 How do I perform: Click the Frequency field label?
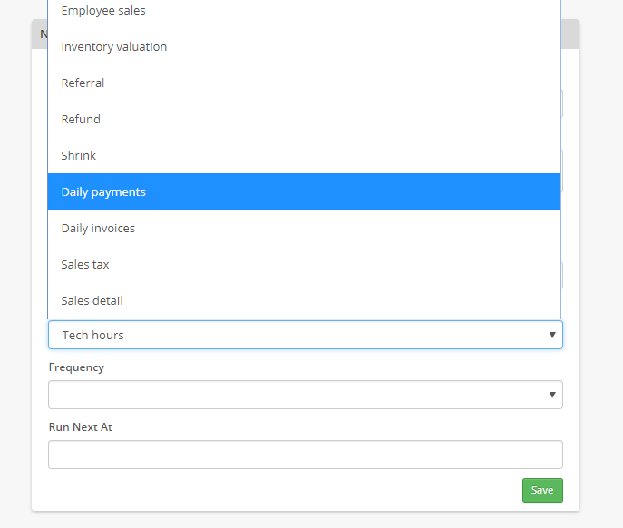(x=76, y=367)
